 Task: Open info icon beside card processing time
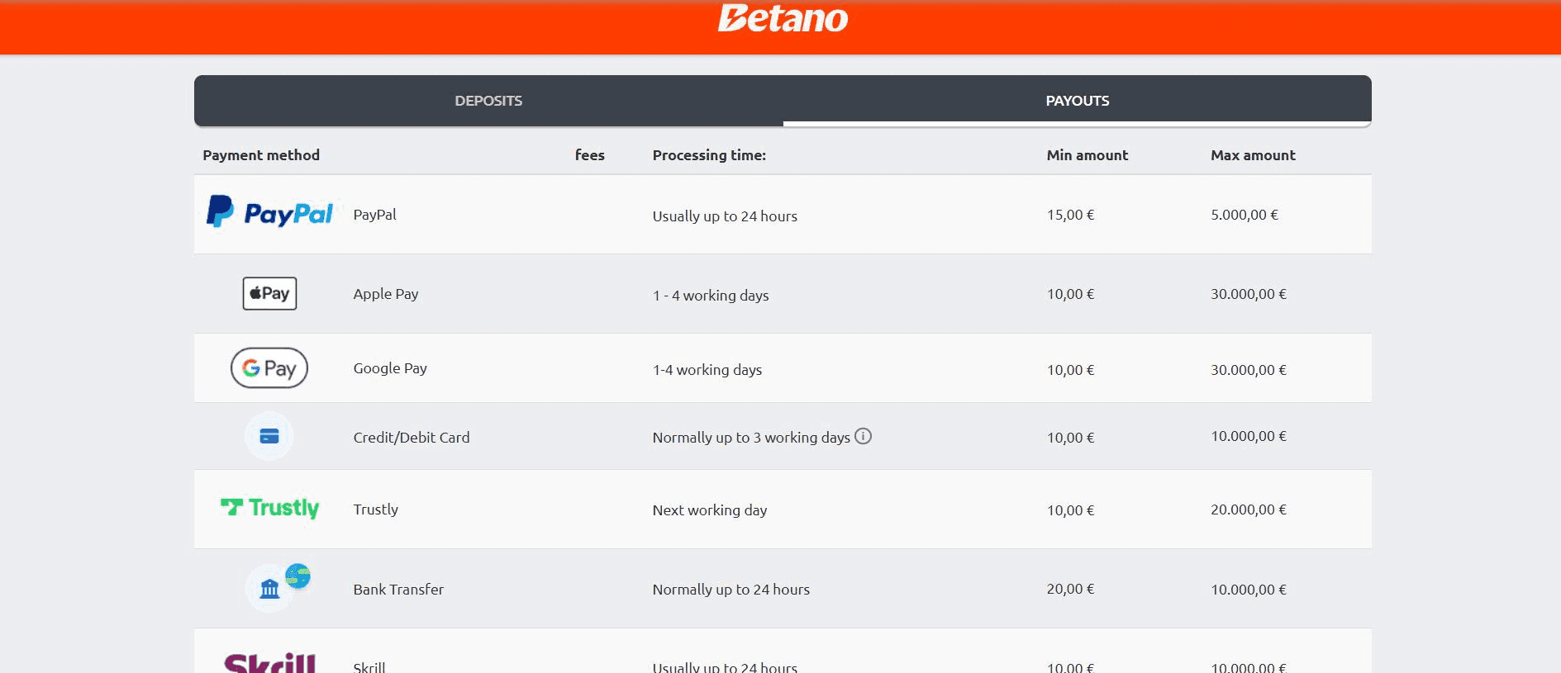coord(863,436)
